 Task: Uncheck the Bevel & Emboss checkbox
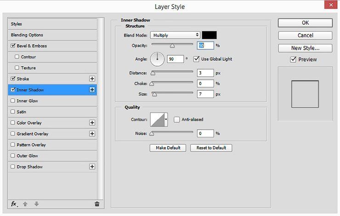(13, 46)
